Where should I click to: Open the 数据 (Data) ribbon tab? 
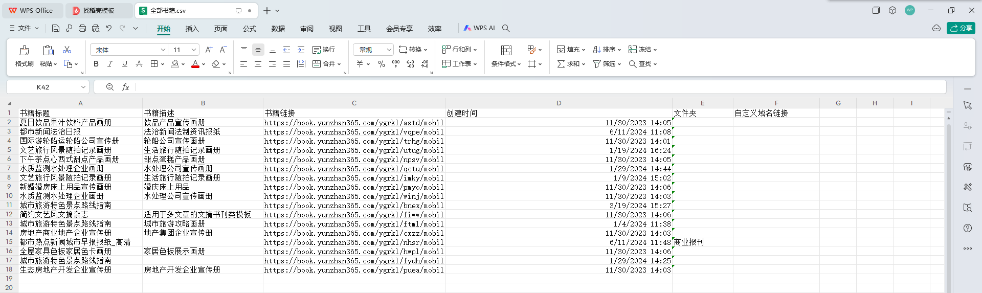(x=278, y=29)
